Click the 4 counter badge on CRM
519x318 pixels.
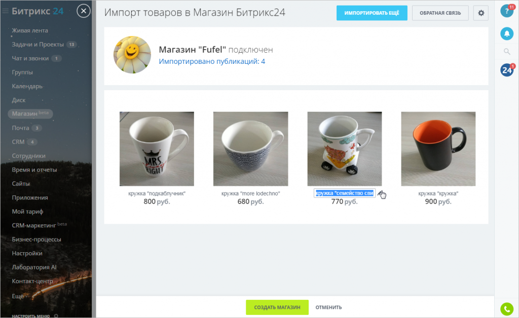click(32, 142)
